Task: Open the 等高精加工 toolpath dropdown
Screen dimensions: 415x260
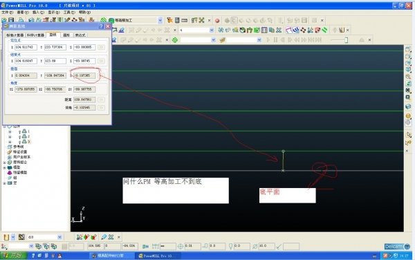Action: [x=160, y=20]
